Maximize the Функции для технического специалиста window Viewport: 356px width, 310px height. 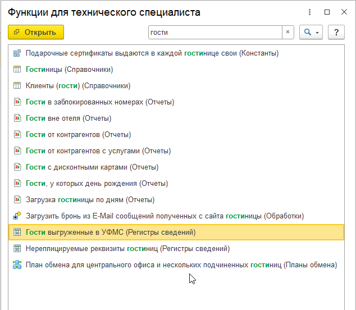coord(327,12)
